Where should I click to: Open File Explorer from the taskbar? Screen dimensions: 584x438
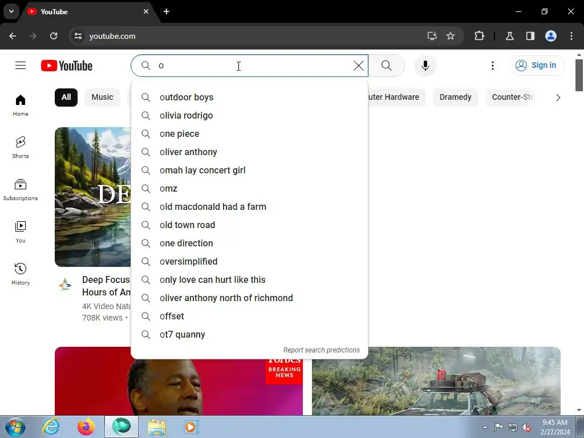coord(157,427)
